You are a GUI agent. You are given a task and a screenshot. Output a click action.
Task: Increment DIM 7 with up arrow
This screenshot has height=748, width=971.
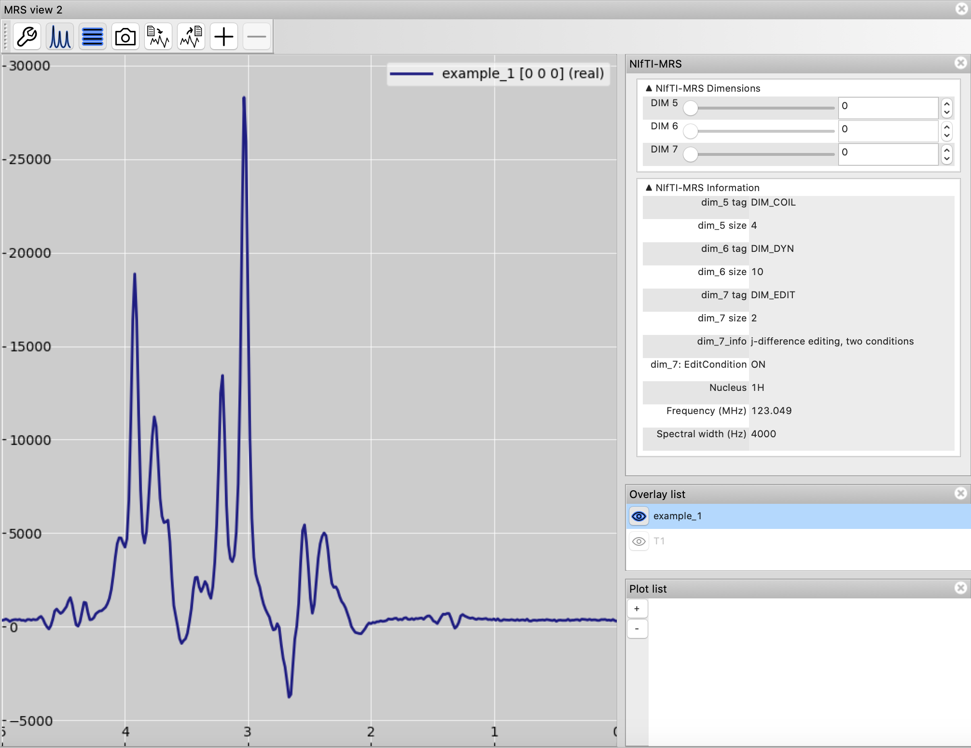pyautogui.click(x=947, y=149)
